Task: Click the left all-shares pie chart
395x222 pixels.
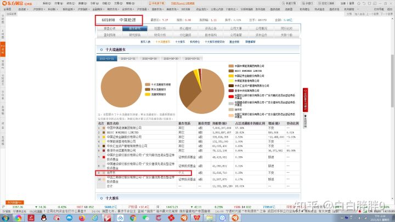Action: tap(121, 87)
